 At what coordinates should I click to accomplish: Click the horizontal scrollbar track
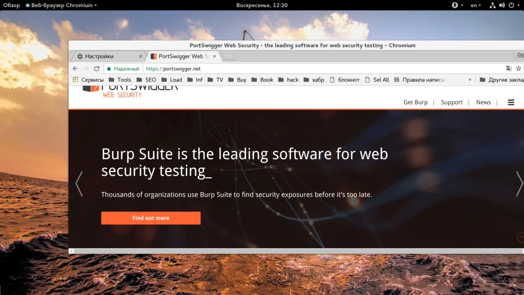[297, 251]
